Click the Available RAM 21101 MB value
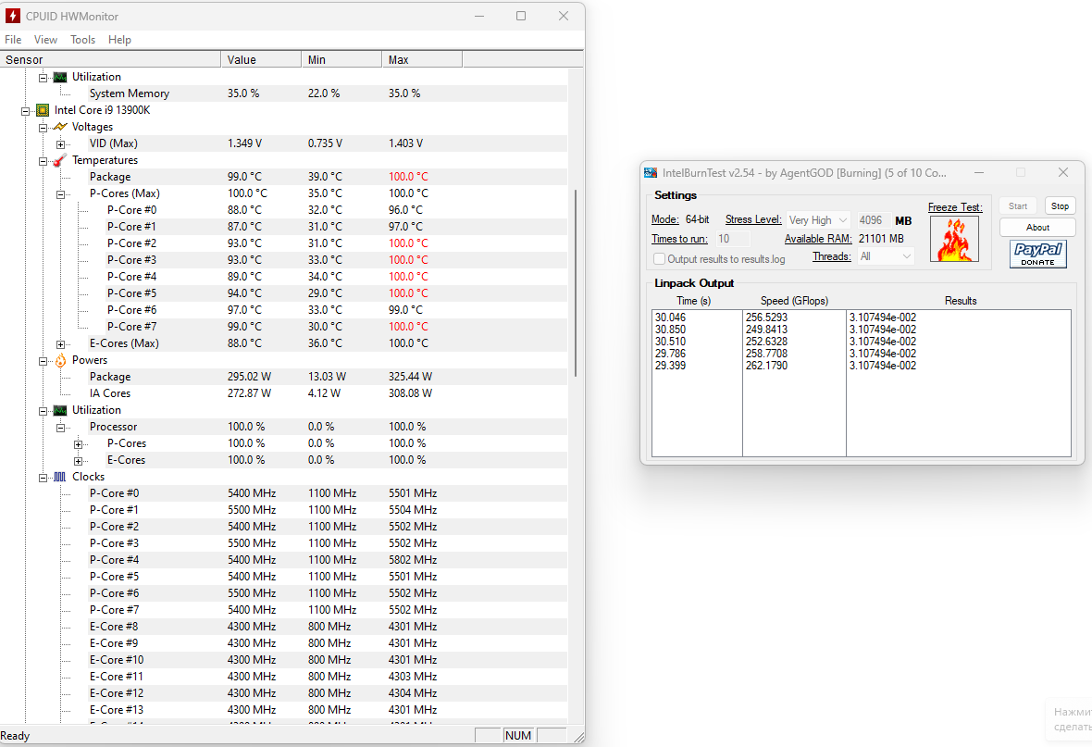This screenshot has width=1092, height=747. 881,239
